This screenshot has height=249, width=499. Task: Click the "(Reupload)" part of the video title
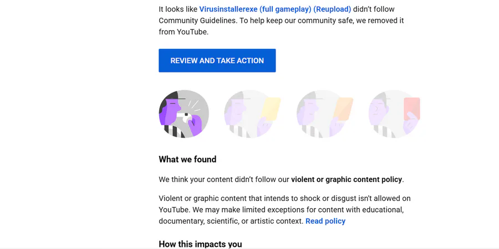(332, 9)
